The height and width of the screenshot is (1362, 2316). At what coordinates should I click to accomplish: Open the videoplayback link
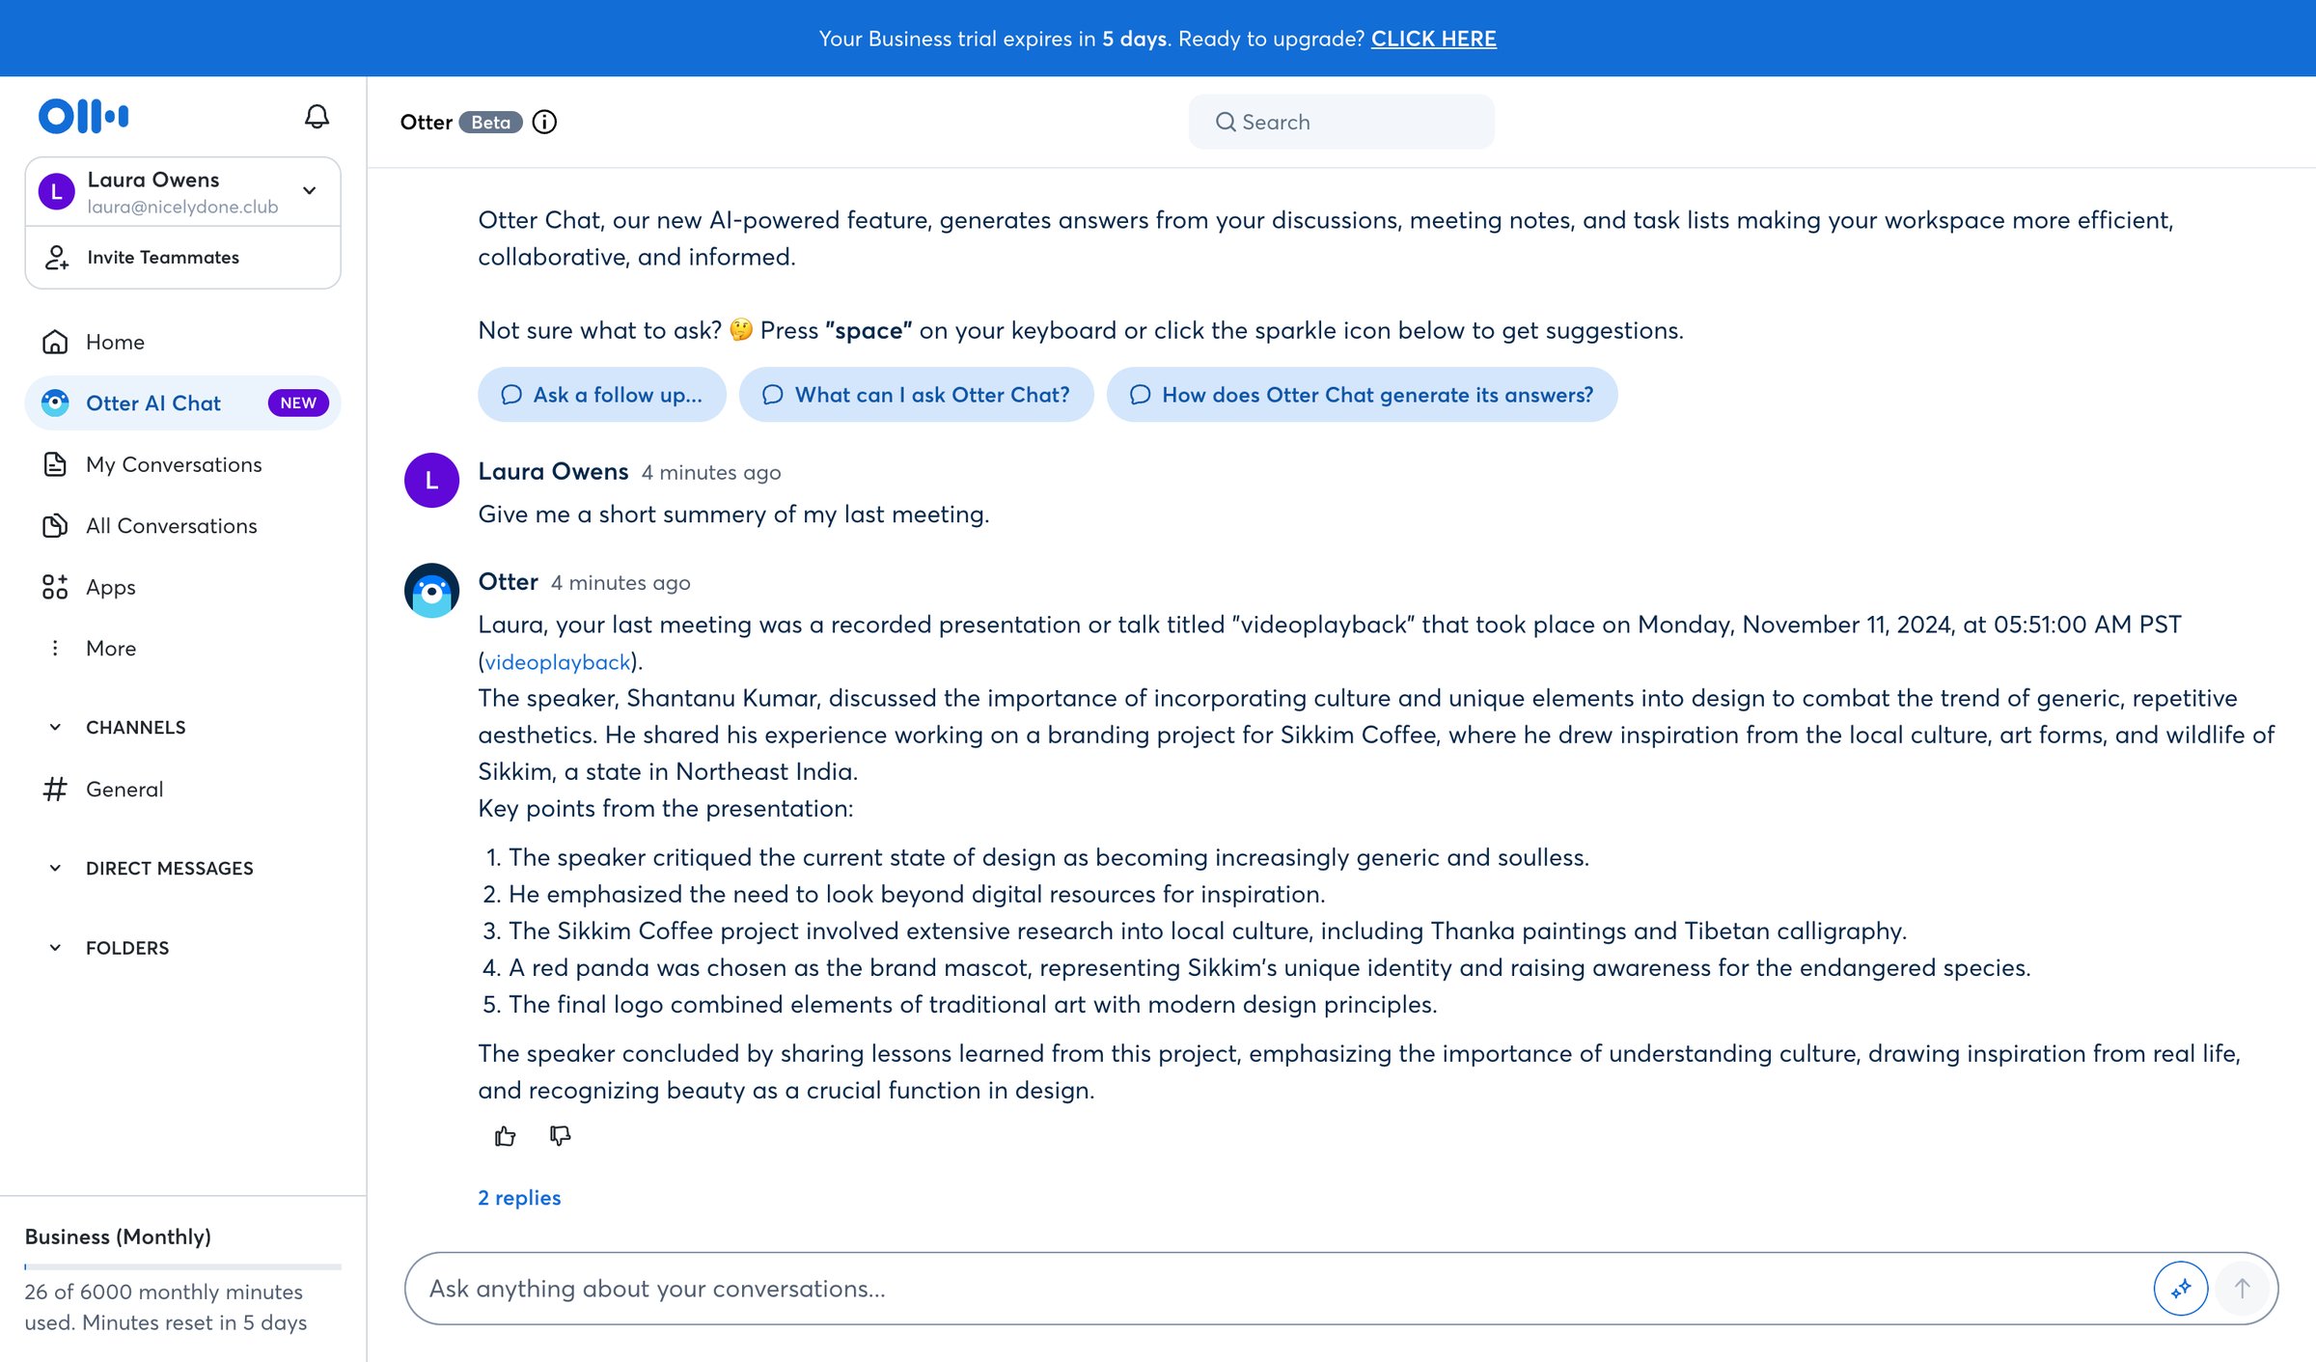pos(557,661)
